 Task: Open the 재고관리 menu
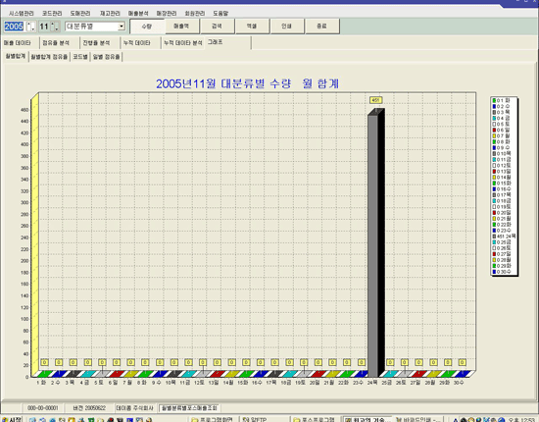tap(110, 14)
